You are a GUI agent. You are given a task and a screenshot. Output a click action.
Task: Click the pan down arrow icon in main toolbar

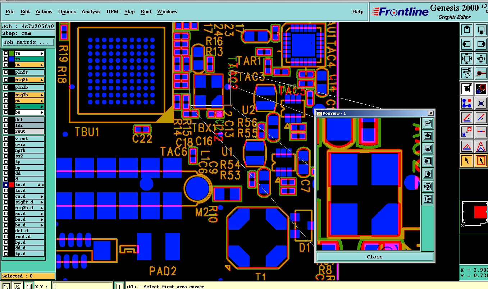481,29
